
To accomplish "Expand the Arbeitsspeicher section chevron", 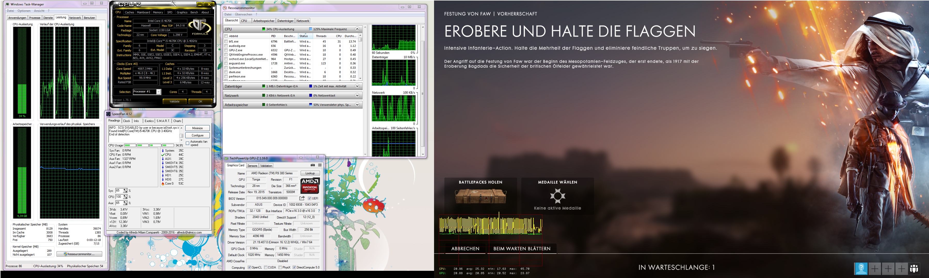I will coord(357,105).
